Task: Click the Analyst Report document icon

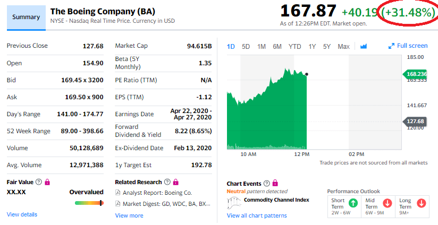Action: pos(118,193)
